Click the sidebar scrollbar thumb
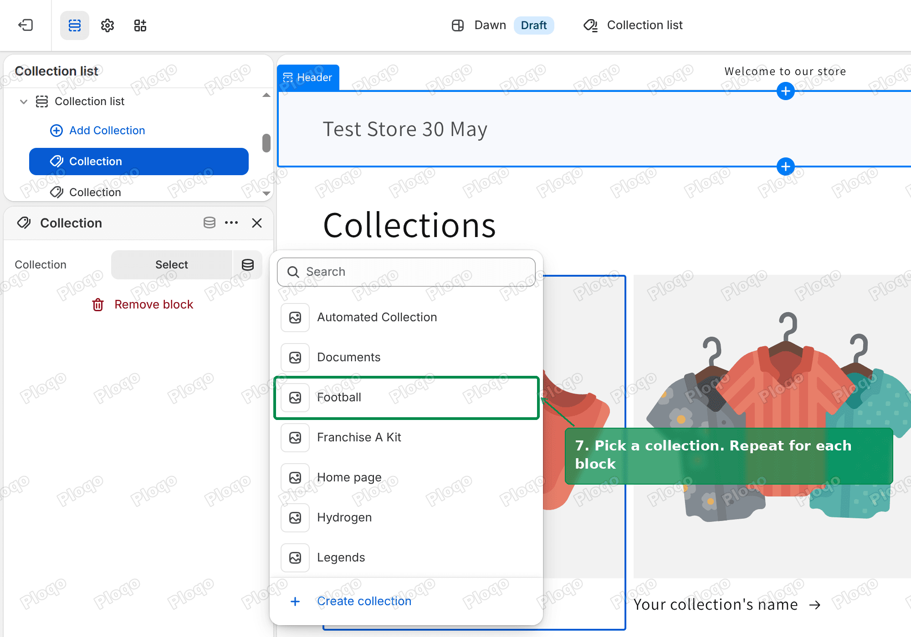This screenshot has width=911, height=637. coord(266,143)
